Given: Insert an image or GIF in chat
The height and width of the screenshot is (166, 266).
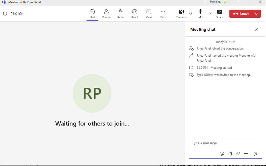Looking at the screenshot, I should pyautogui.click(x=230, y=153).
